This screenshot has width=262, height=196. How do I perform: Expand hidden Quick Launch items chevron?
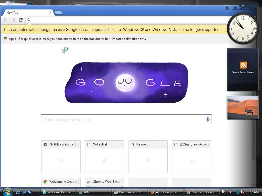[37, 191]
